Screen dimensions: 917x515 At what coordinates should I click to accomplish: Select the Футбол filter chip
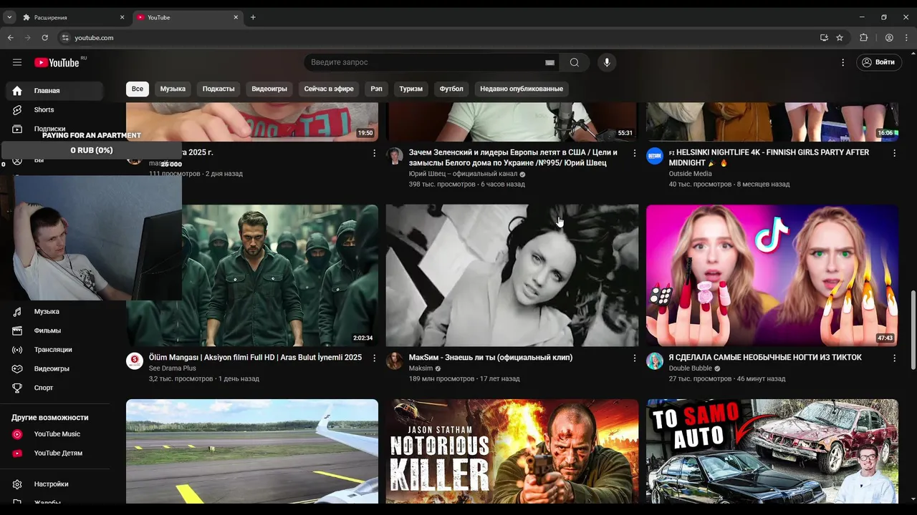451,89
